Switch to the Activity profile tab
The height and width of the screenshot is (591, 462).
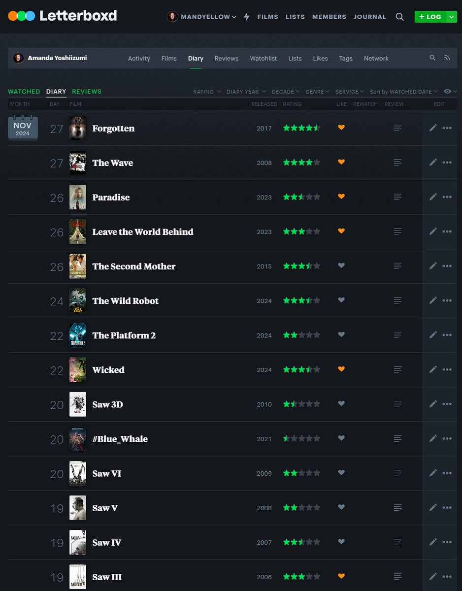coord(139,58)
